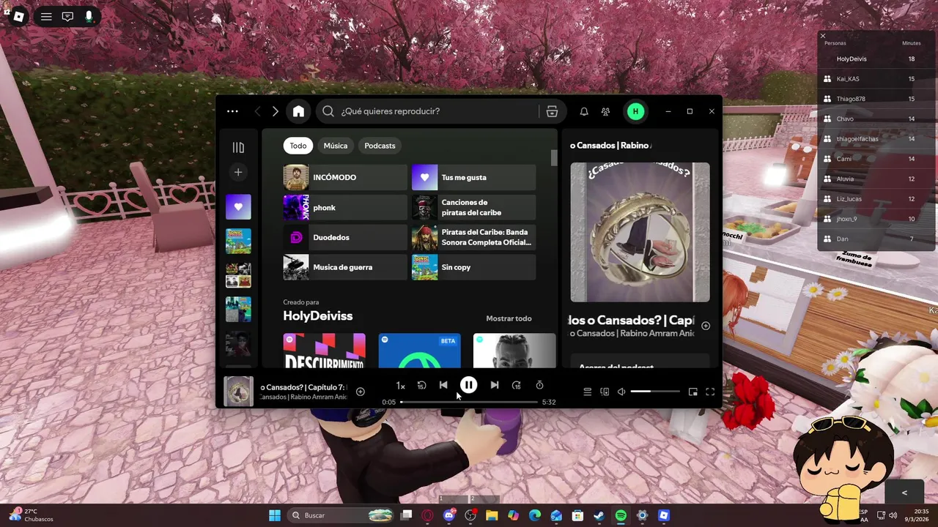The image size is (938, 527).
Task: Open Steam from the taskbar
Action: click(x=599, y=515)
